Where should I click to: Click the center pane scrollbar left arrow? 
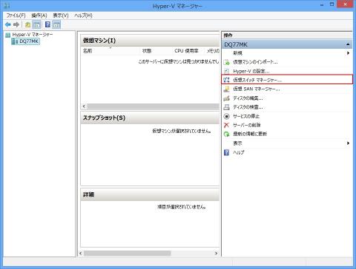(81, 253)
